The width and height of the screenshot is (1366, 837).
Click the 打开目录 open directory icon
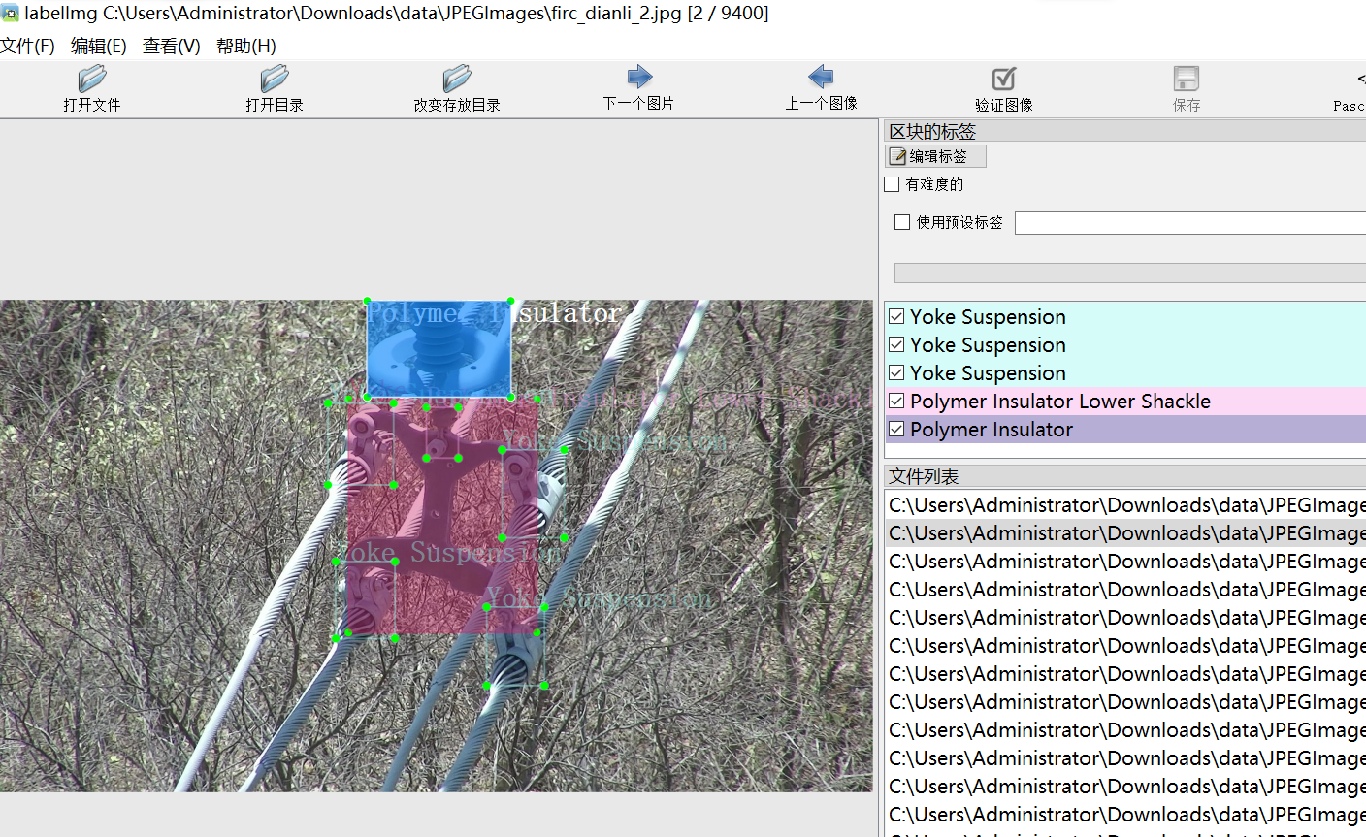(275, 79)
